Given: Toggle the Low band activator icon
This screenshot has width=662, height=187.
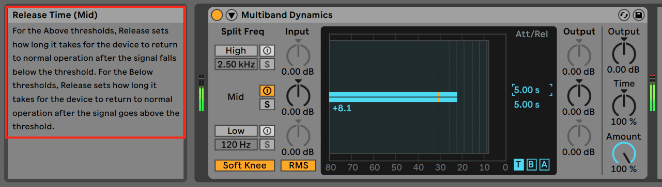Looking at the screenshot, I should coord(267,131).
